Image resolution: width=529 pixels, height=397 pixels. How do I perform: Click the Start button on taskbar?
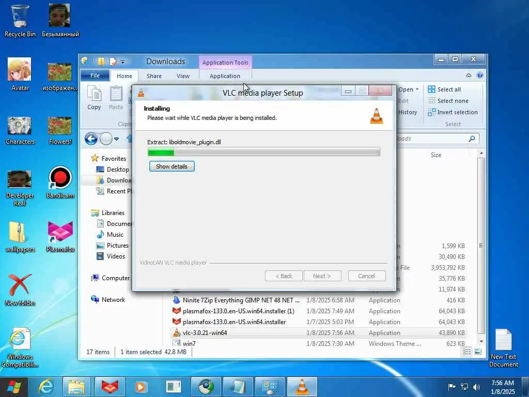(14, 387)
